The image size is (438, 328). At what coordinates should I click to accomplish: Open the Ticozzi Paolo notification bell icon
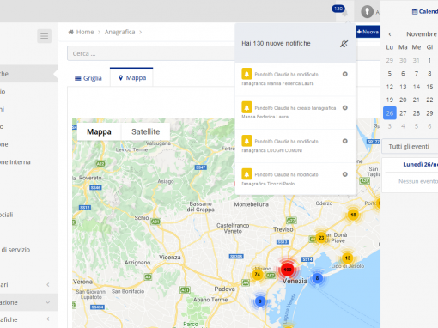246,173
